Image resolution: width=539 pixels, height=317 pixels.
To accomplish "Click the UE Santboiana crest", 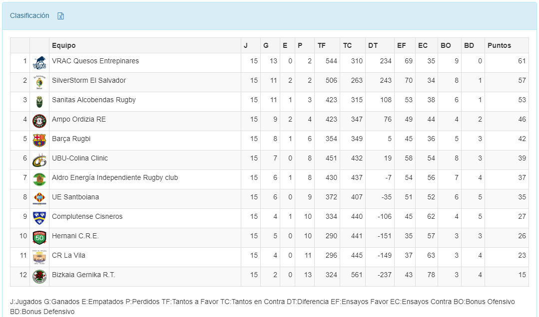I will click(x=39, y=199).
